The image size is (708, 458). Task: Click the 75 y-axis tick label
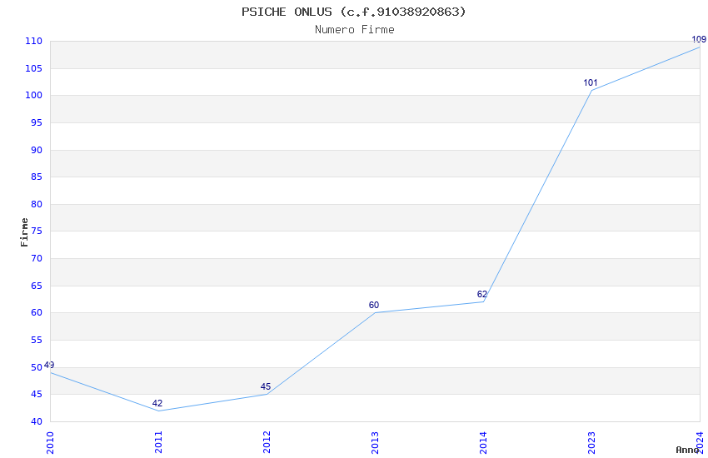click(x=36, y=231)
